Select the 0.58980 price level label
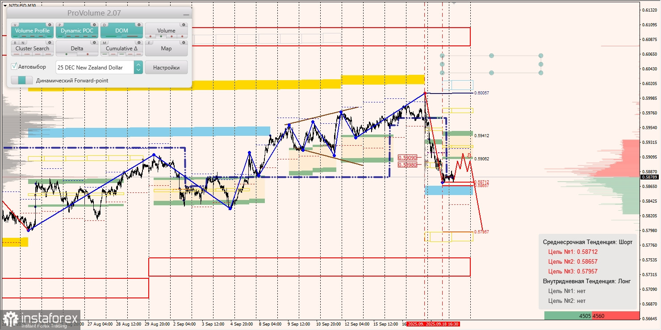This screenshot has height=330, width=661. coord(408,164)
